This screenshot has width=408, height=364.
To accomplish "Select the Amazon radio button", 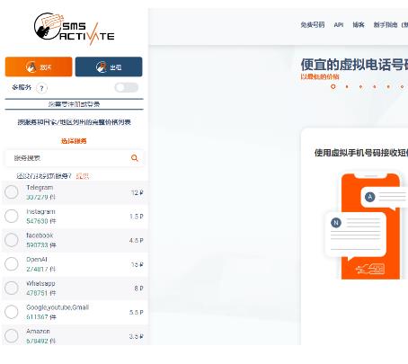I will (x=12, y=336).
